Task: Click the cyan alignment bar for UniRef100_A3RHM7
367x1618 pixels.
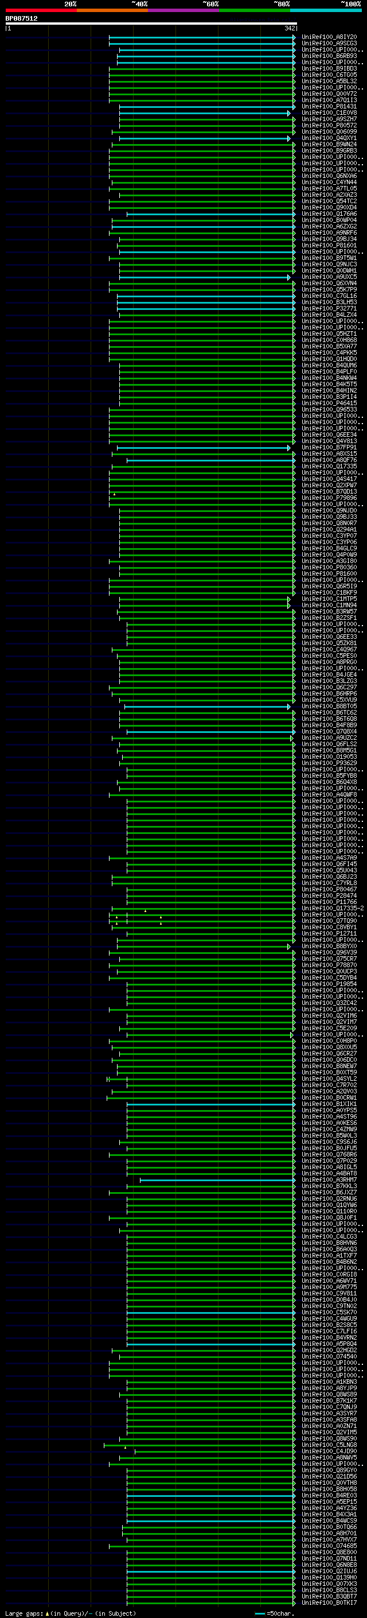Action: tap(217, 1179)
